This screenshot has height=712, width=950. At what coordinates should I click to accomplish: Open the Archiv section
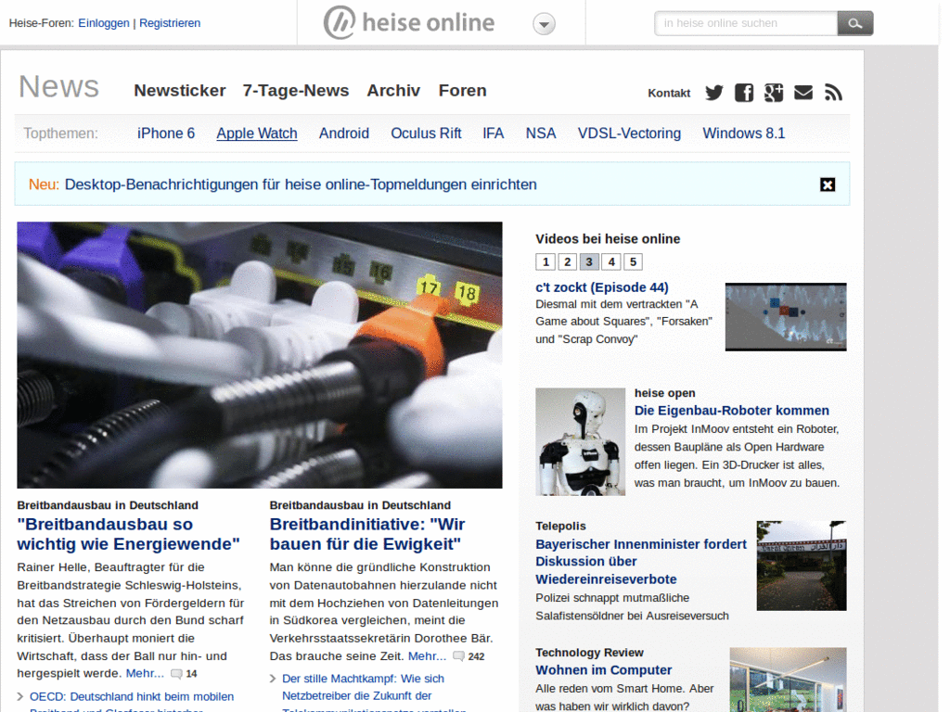coord(393,90)
